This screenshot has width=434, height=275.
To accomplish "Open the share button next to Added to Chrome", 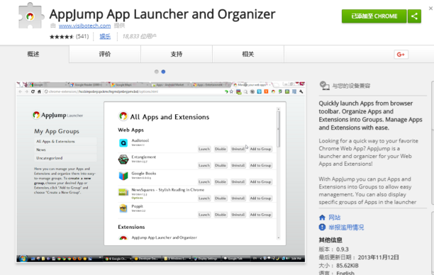I will point(414,16).
